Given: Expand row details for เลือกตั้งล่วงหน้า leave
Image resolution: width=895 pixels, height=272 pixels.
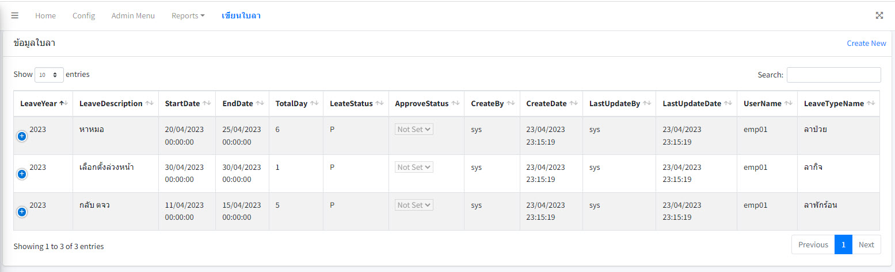Looking at the screenshot, I should pyautogui.click(x=22, y=174).
